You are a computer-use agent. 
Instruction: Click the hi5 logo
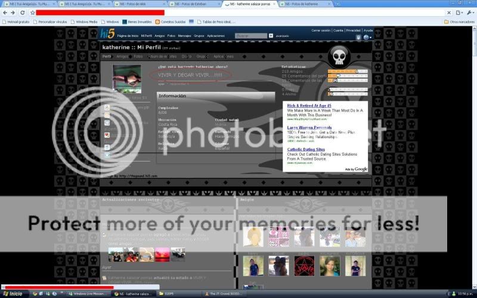[x=107, y=35]
